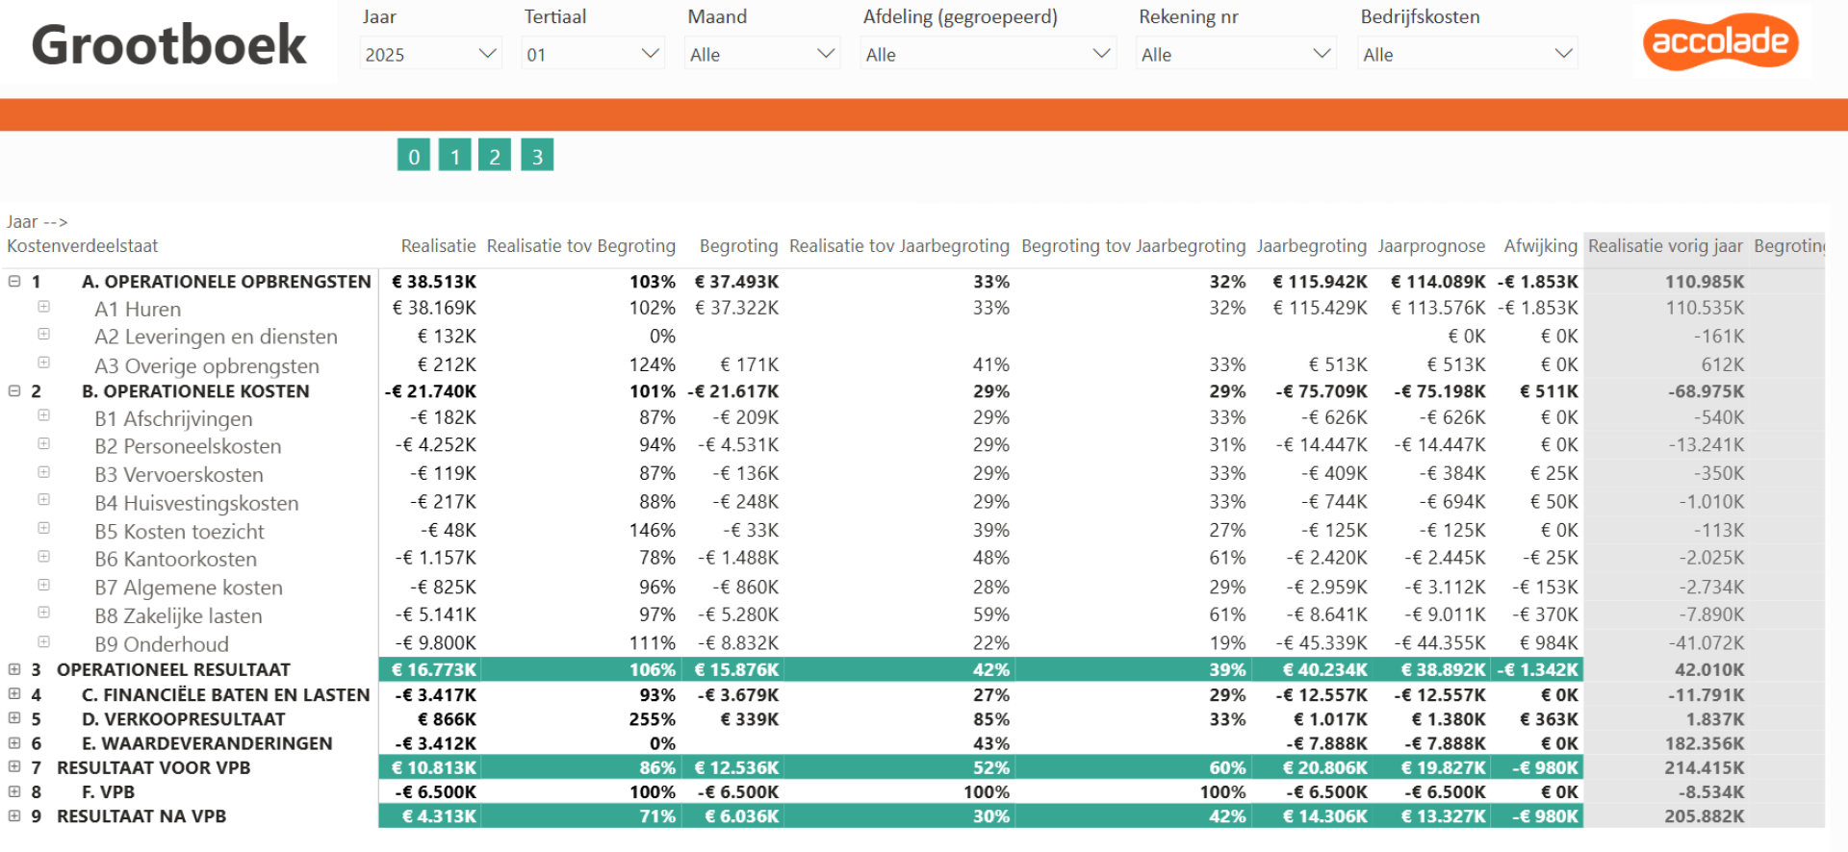Click vorig jaar value 205.882K
Screen dimensions: 1848x852
[1705, 816]
